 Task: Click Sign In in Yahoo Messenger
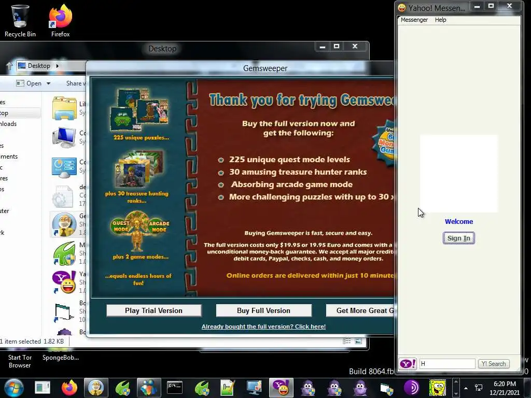(458, 238)
